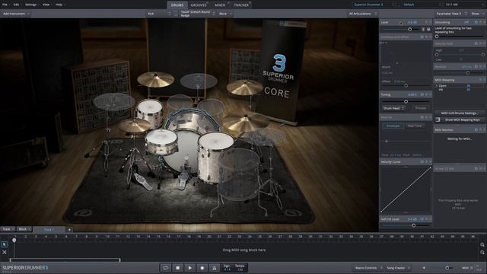Open the Parameter View 3 dropdown
The image size is (487, 274).
pyautogui.click(x=451, y=14)
